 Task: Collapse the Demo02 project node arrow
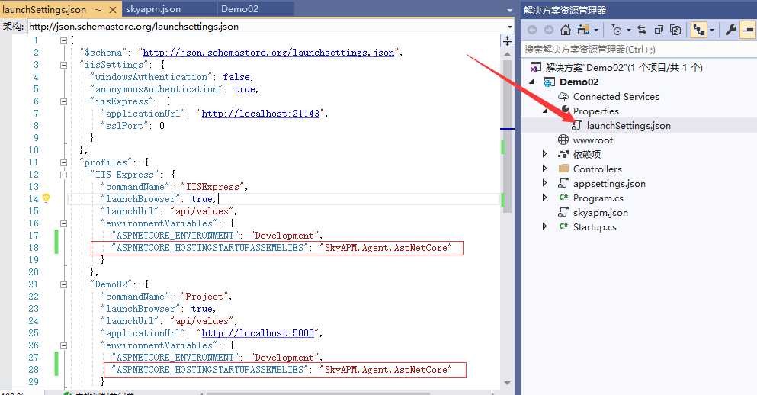[533, 82]
